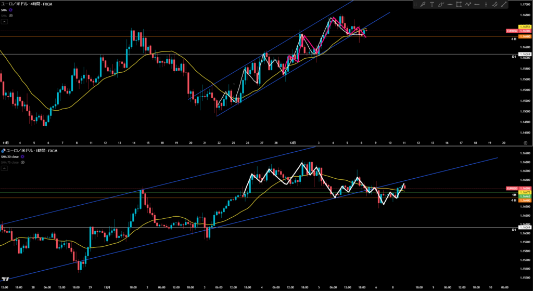Select the polyline path tool
Screen dimensions: 533x291
click(x=469, y=5)
